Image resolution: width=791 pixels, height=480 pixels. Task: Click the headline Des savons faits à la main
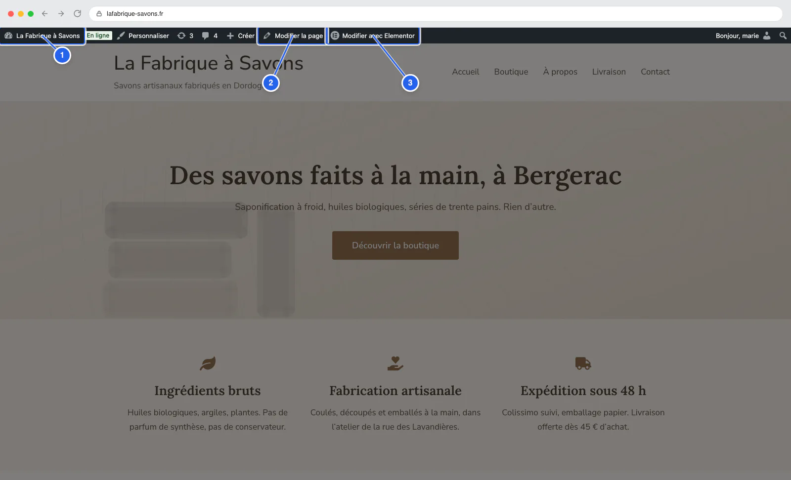pyautogui.click(x=395, y=176)
